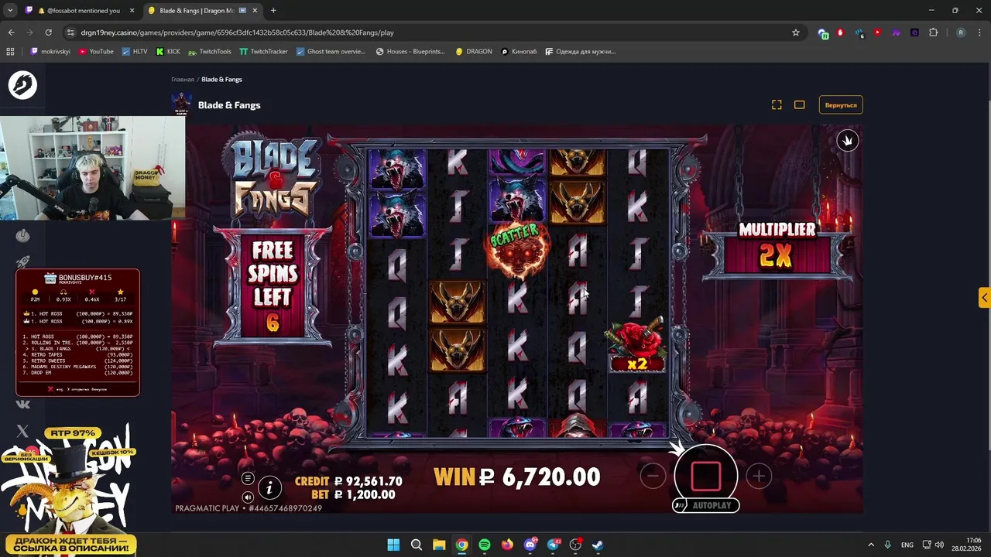Open the tab search dropdown arrow
Screen dimensions: 991x557
pyautogui.click(x=10, y=11)
